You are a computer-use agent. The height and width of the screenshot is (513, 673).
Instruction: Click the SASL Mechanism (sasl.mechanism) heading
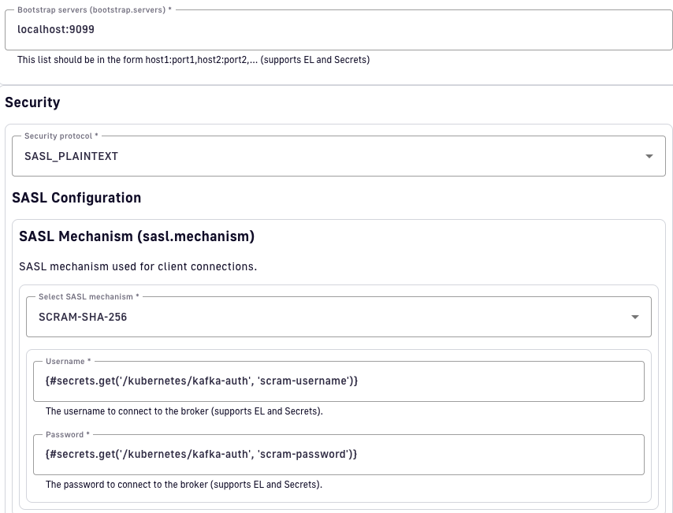136,236
